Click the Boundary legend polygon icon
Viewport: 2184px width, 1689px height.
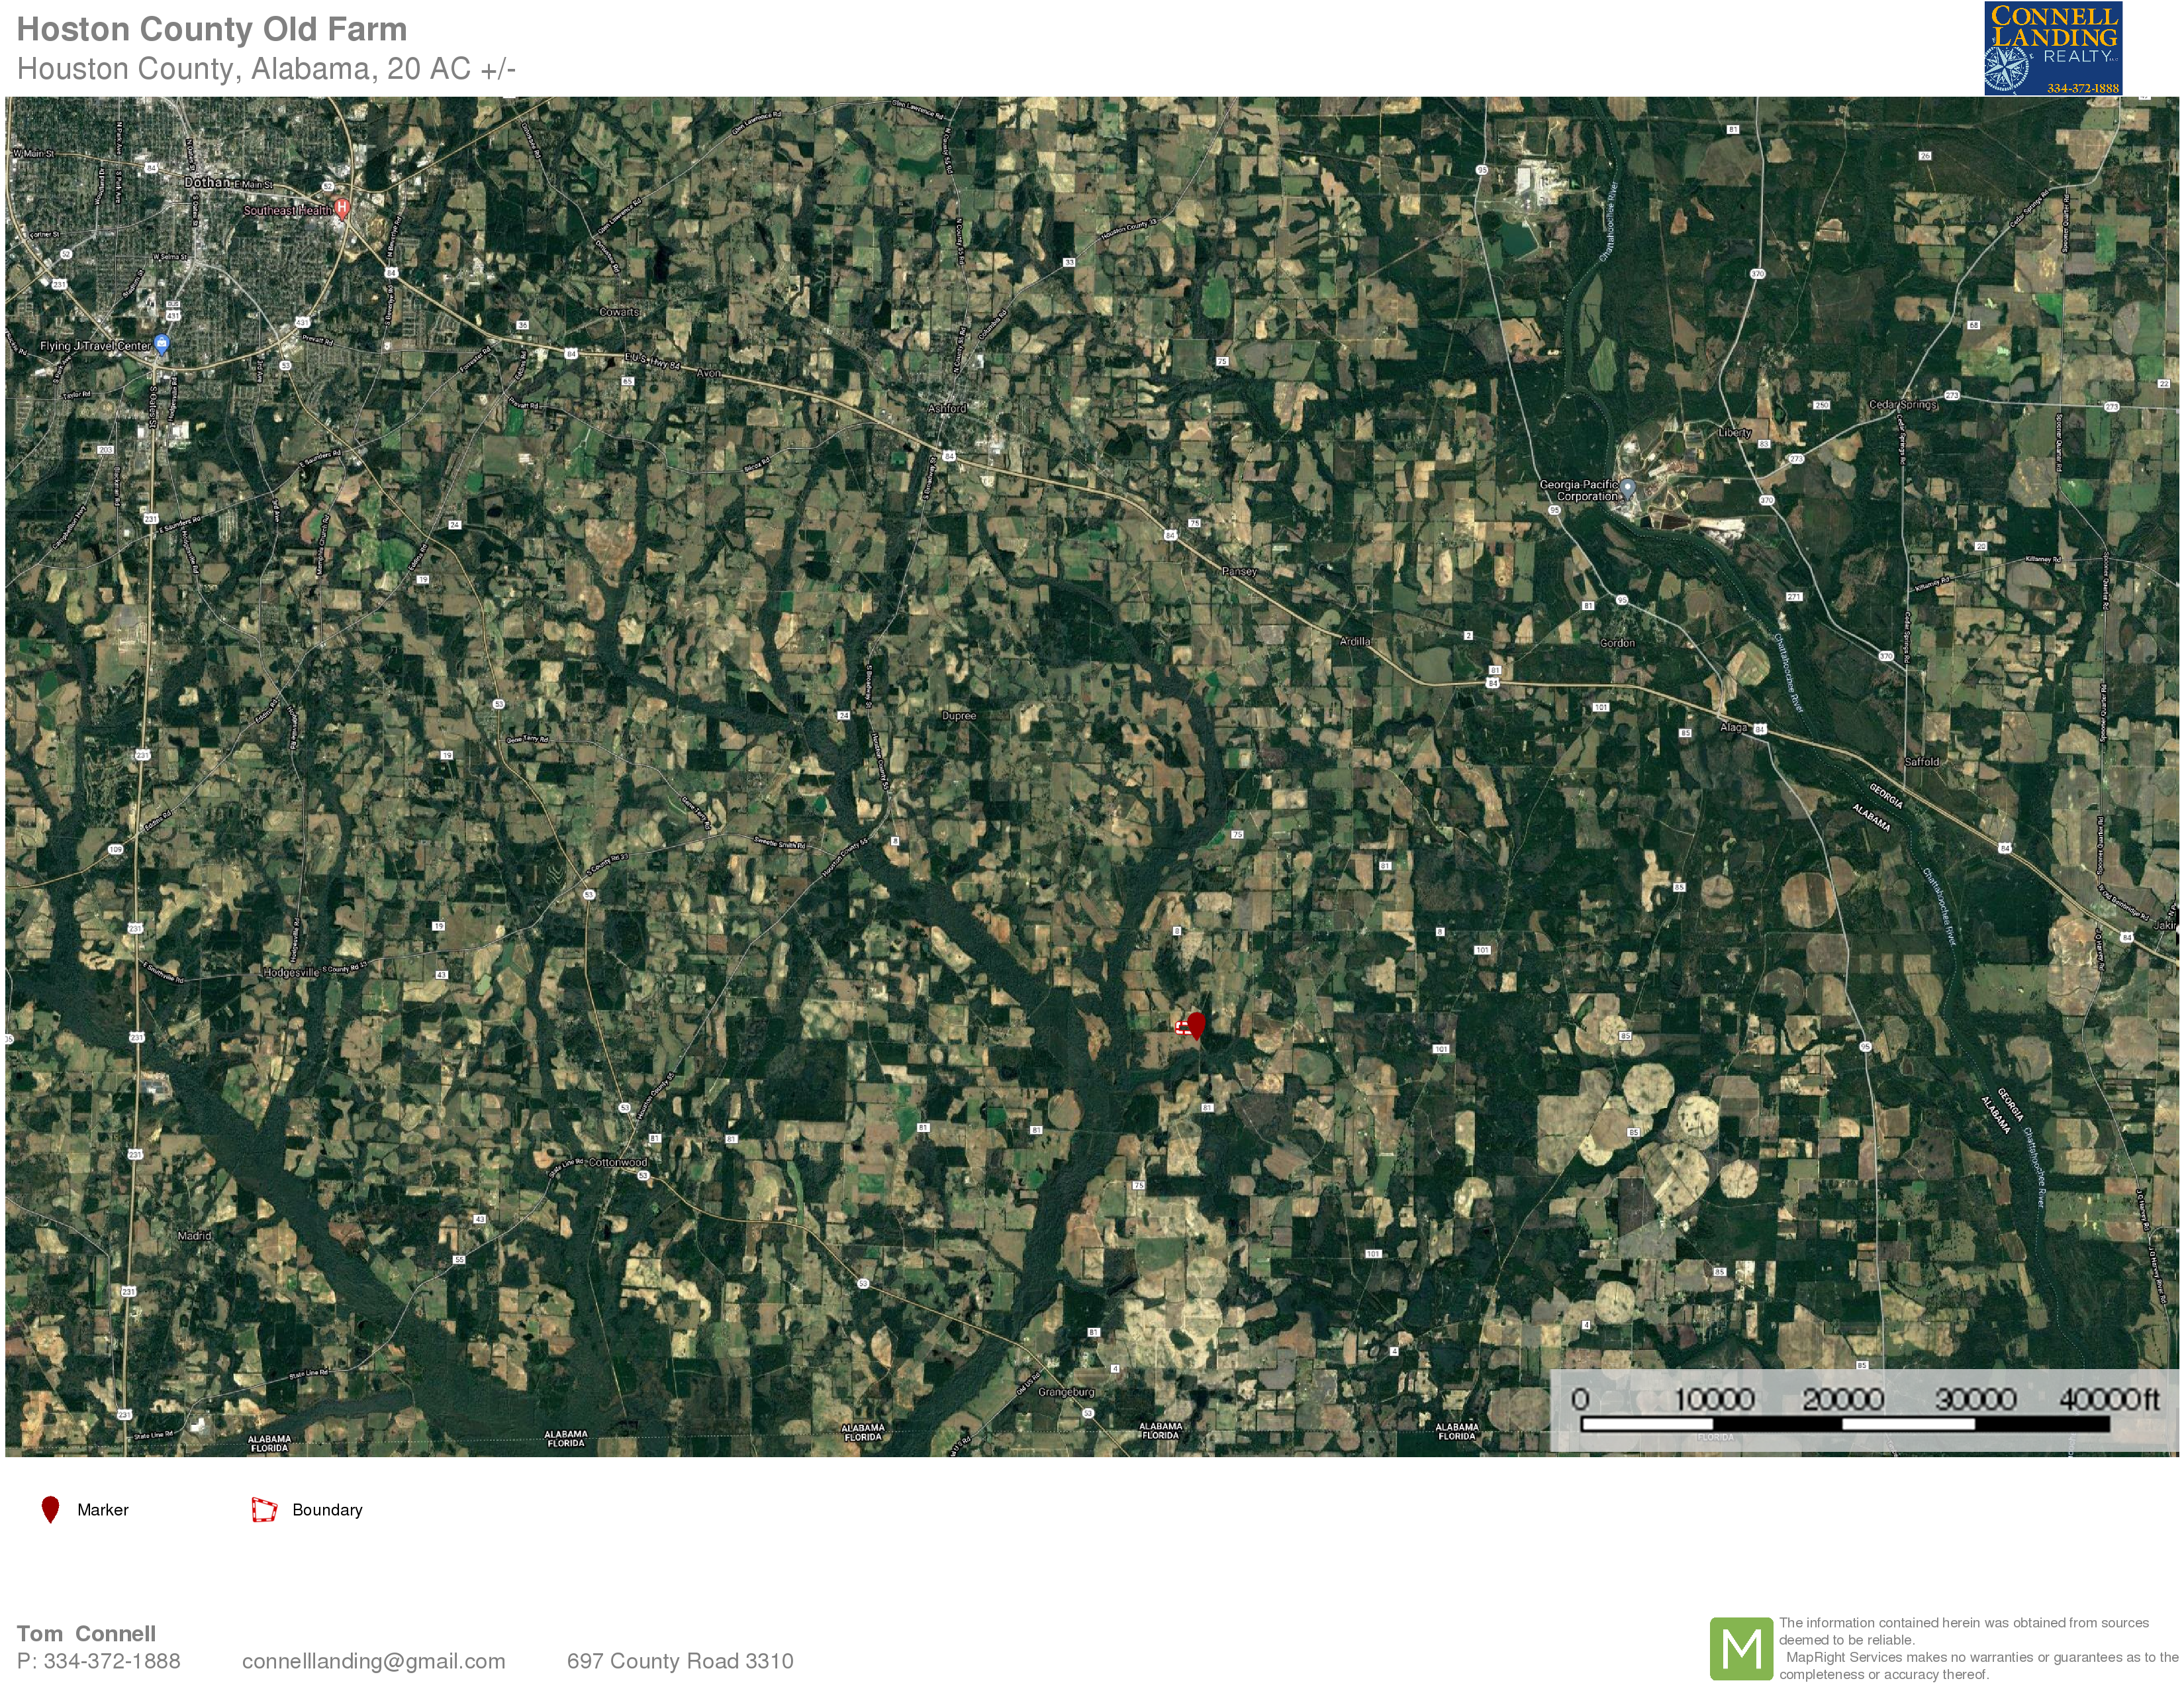click(264, 1510)
